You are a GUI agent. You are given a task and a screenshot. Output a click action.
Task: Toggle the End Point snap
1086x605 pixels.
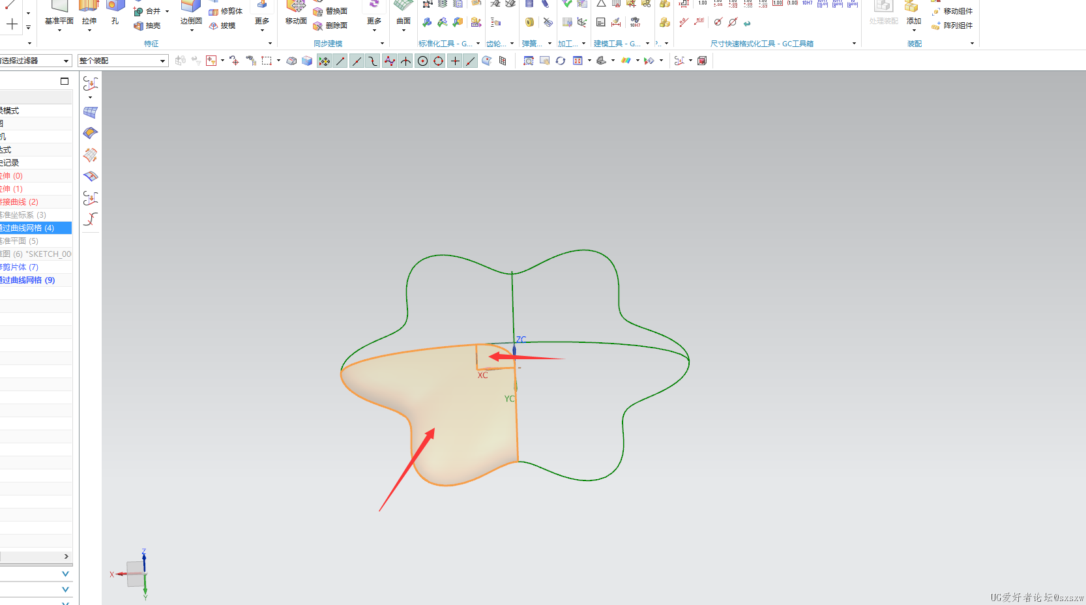pos(340,61)
